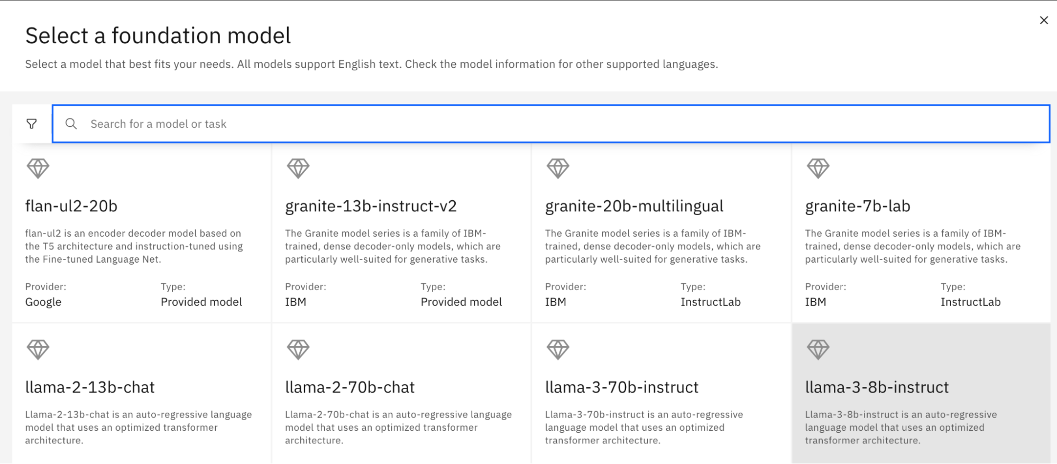This screenshot has width=1057, height=464.
Task: Pick the llama-3-8b-instruct model title
Action: 877,387
